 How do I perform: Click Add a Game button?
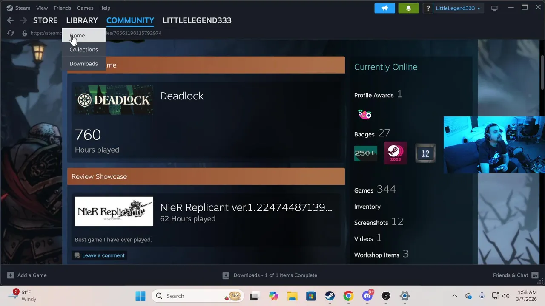(27, 275)
